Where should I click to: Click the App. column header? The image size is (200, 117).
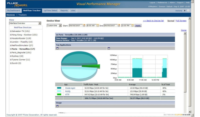(73, 84)
